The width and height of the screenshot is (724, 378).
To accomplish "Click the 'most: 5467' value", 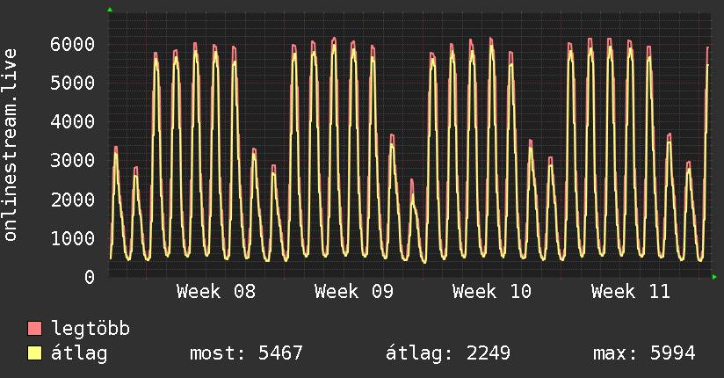I will (x=246, y=353).
